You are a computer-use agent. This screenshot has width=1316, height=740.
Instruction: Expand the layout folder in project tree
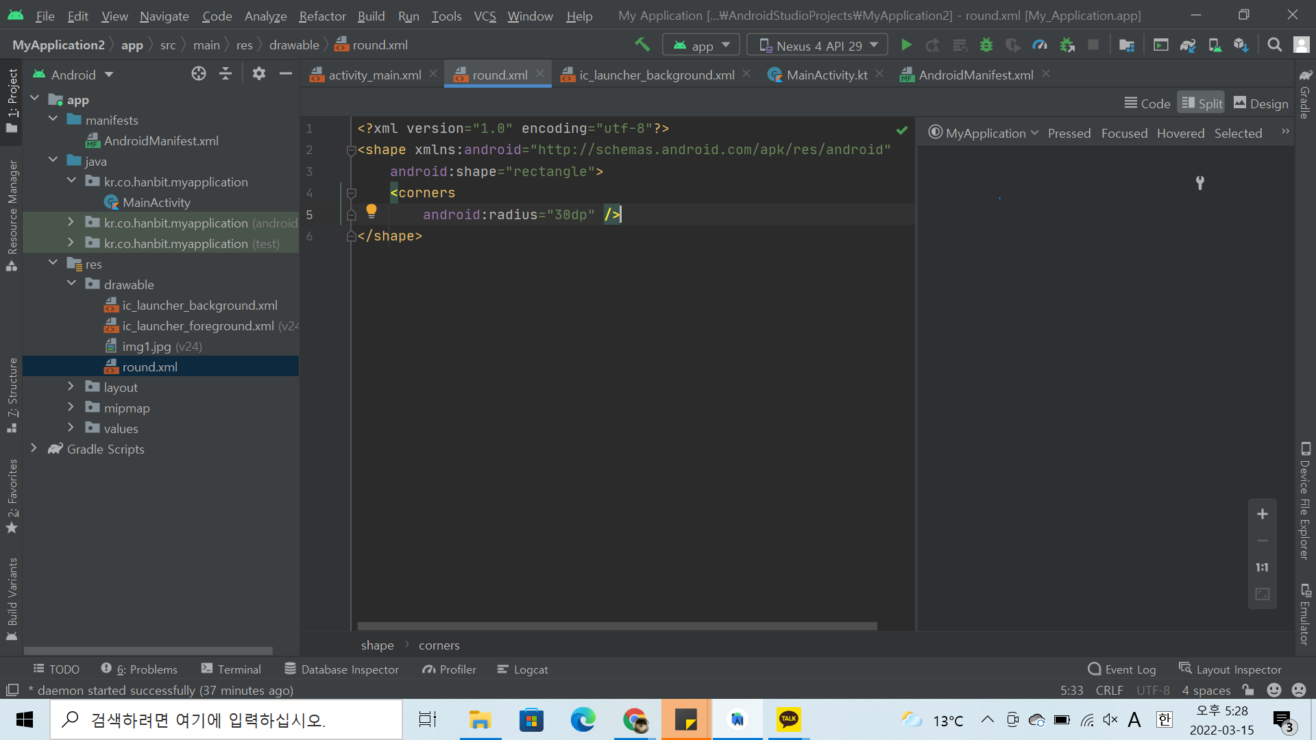[x=71, y=387]
